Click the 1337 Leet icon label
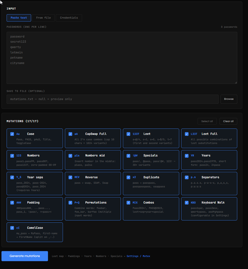 coord(136,134)
